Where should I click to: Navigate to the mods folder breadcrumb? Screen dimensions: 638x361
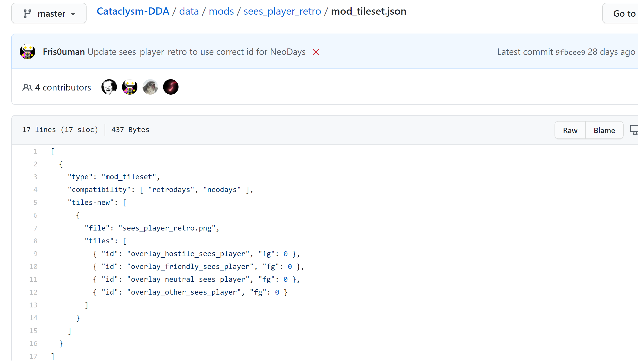point(221,11)
